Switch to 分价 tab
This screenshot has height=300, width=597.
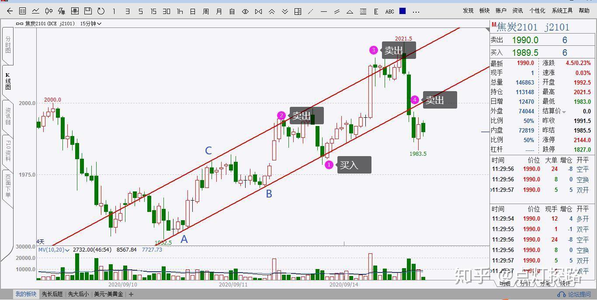[525, 283]
